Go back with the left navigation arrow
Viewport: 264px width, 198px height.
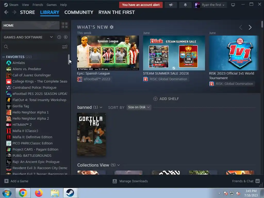point(6,12)
